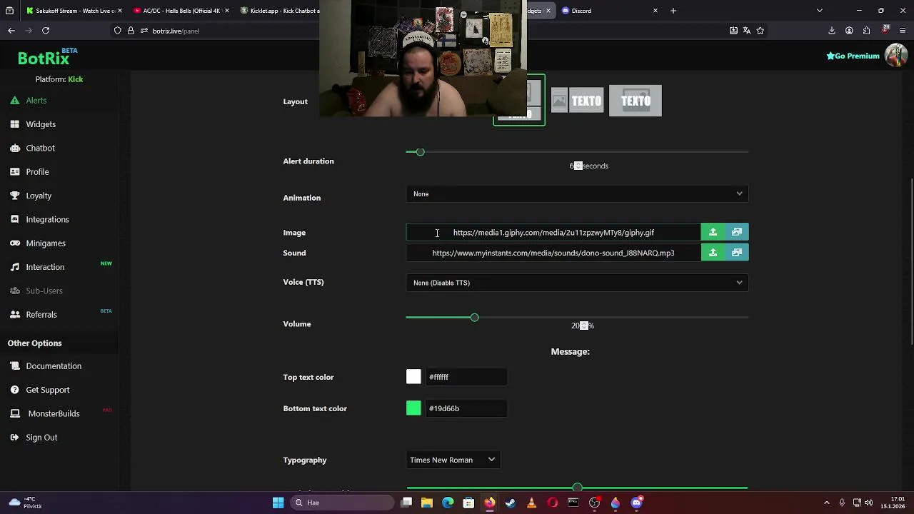
Task: Click the Go Premium button
Action: pyautogui.click(x=853, y=56)
